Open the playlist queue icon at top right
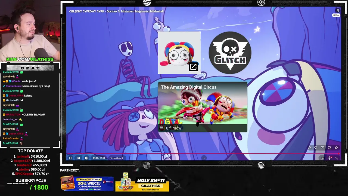The image size is (348, 196). tap(338, 11)
